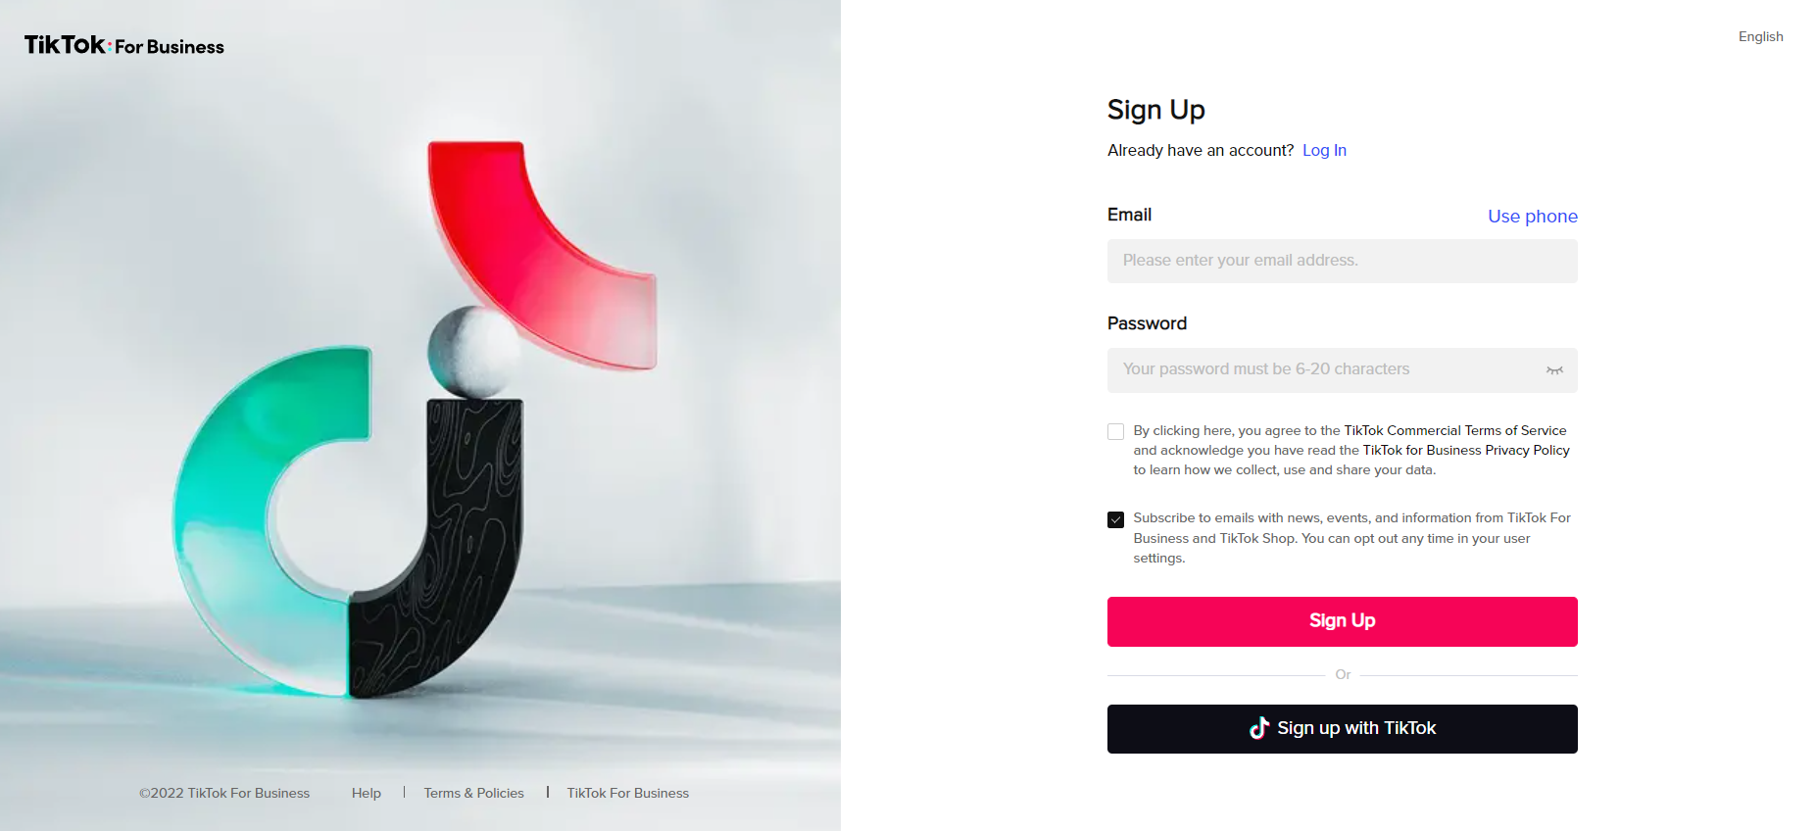Click Sign up with TikTok button
Image resolution: width=1817 pixels, height=831 pixels.
pyautogui.click(x=1342, y=729)
